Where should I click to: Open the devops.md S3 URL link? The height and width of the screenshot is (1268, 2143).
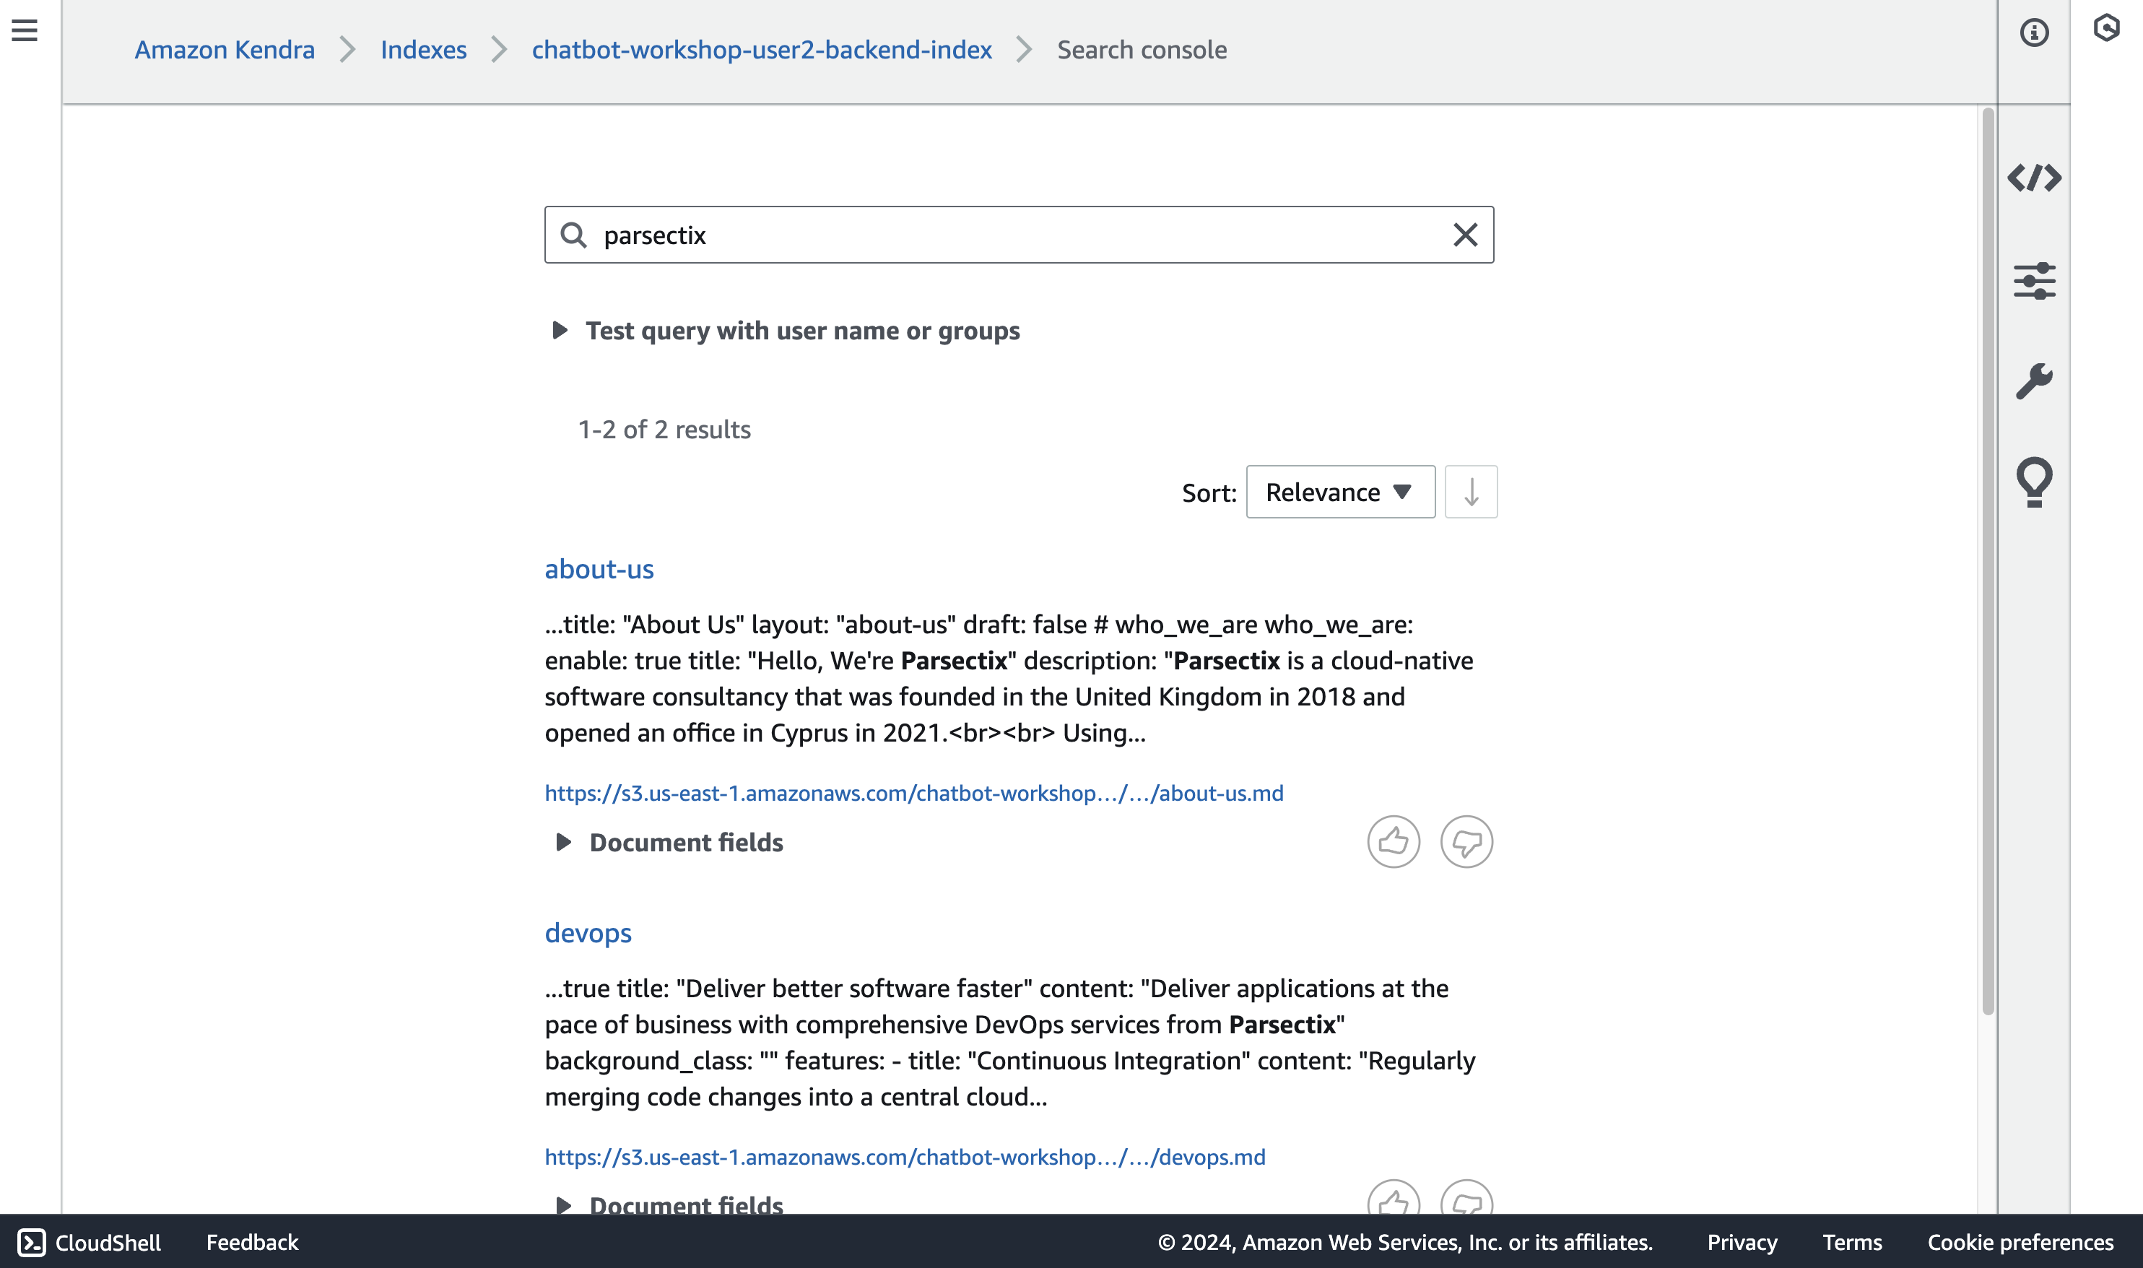pyautogui.click(x=905, y=1157)
